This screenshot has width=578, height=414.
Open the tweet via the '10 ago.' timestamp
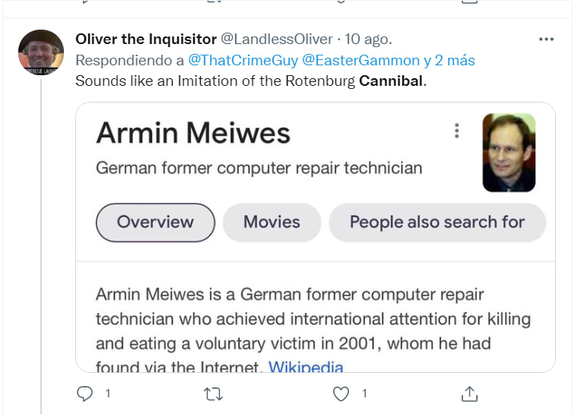click(x=369, y=39)
